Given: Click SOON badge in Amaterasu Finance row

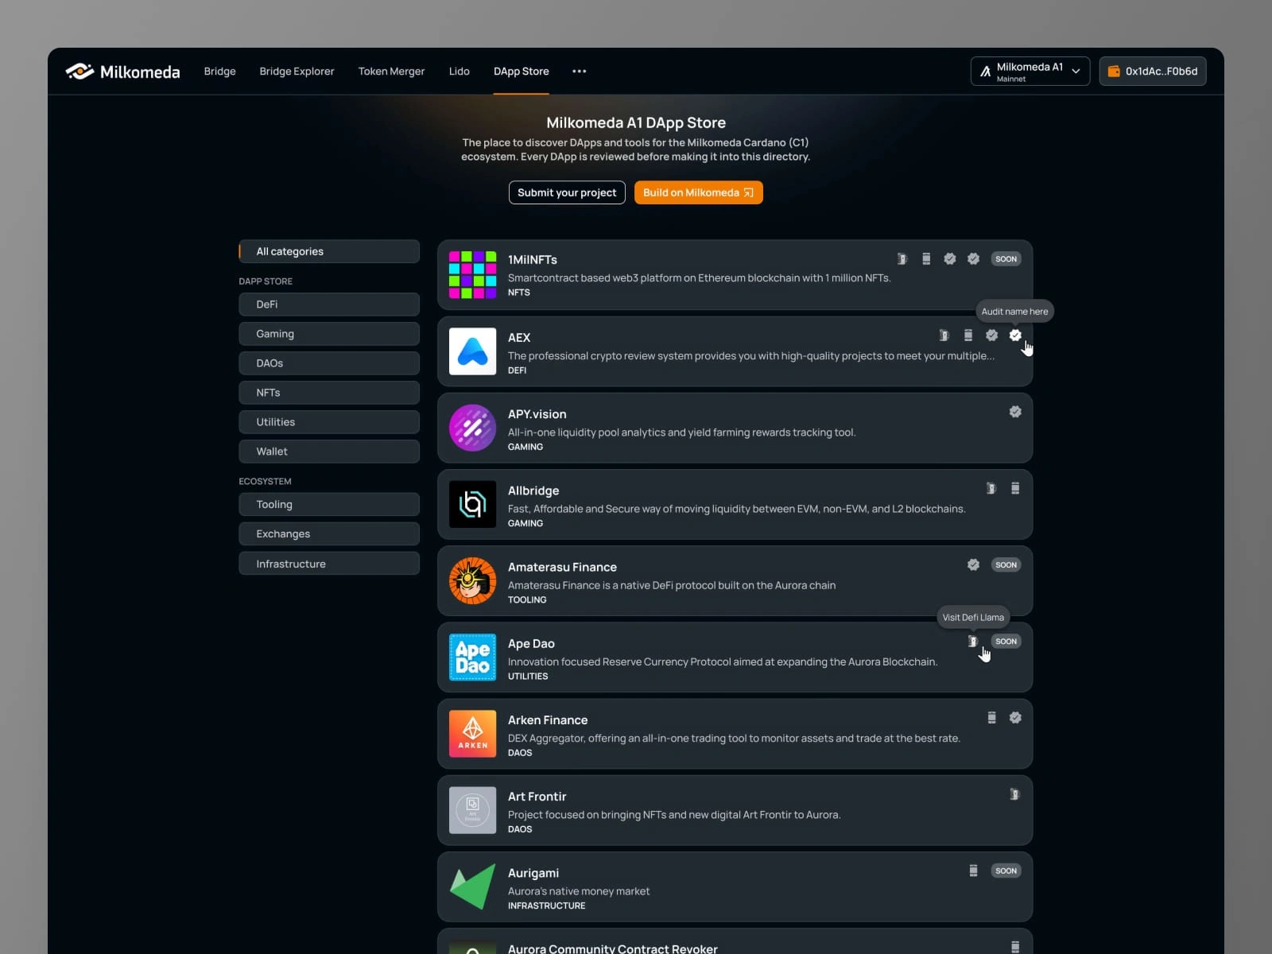Looking at the screenshot, I should pyautogui.click(x=1006, y=564).
